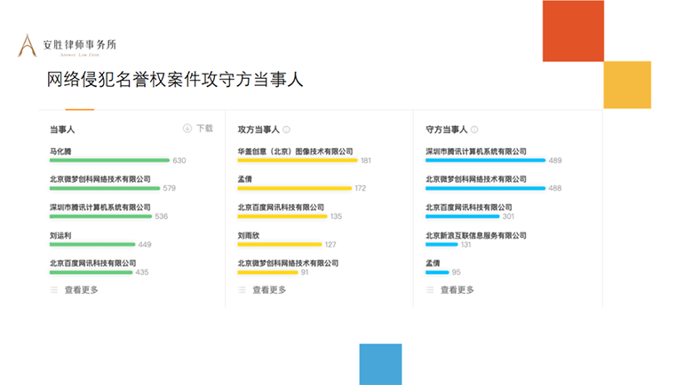Click the download icon next to 下载
This screenshot has height=385, width=684.
(x=187, y=129)
